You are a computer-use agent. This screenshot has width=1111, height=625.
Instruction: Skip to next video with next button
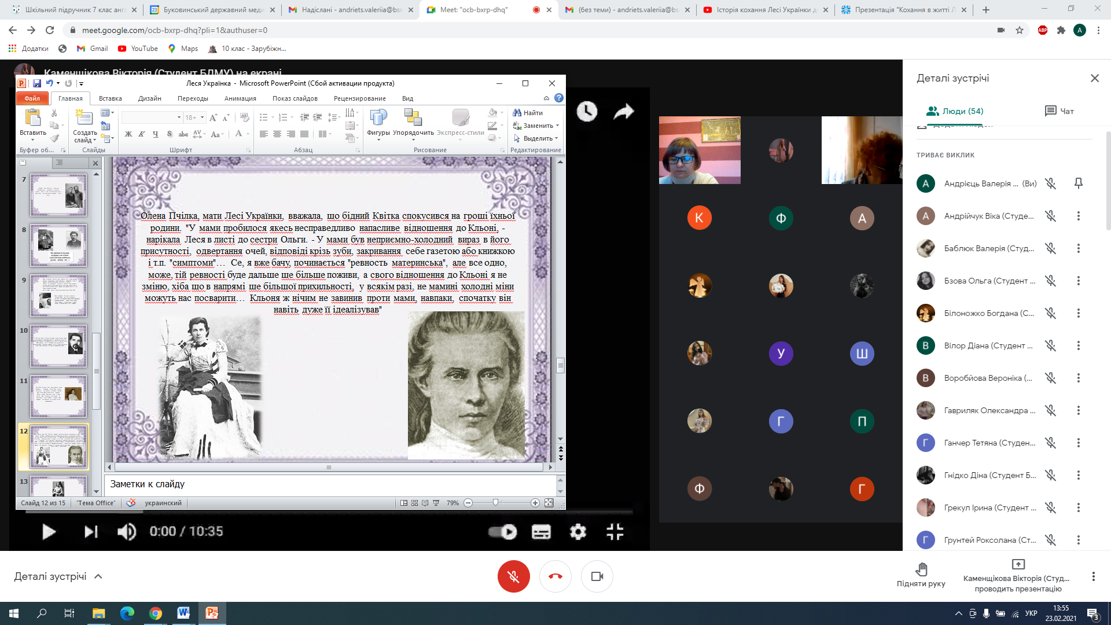pos(91,531)
